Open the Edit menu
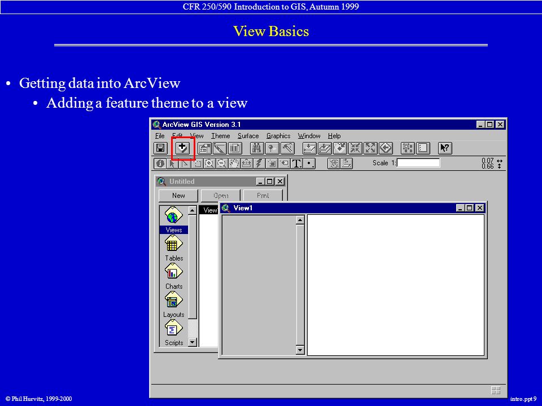 pos(177,136)
